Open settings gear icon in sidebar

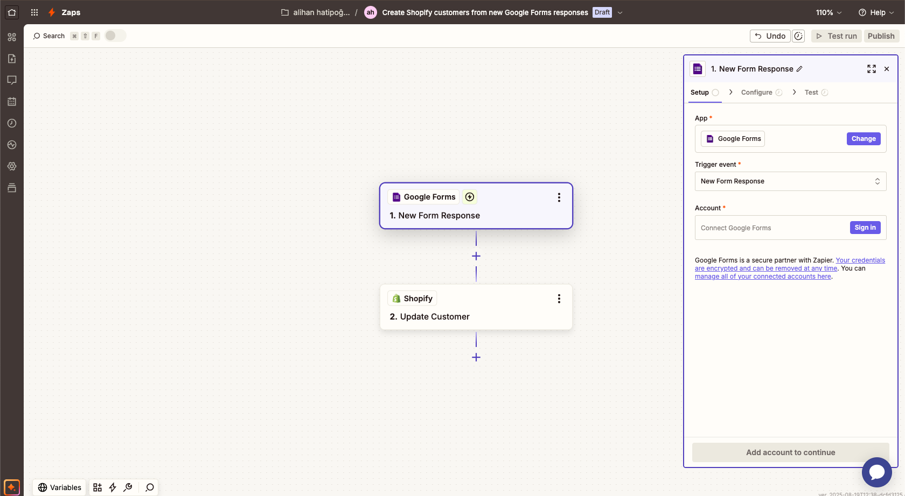click(12, 166)
